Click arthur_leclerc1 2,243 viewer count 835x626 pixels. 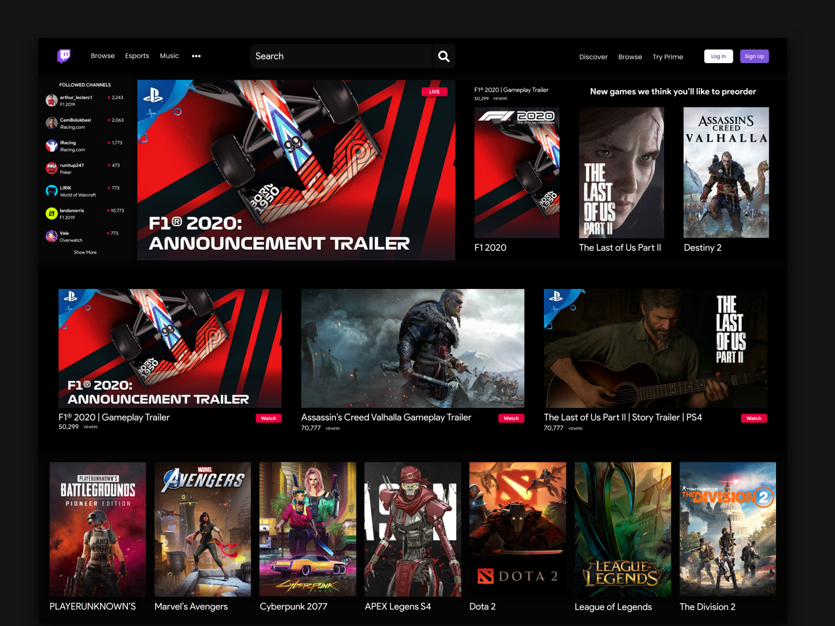tap(117, 98)
